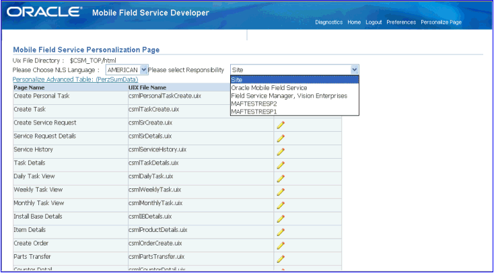Click the Create Service Request page name
Viewport: 494px width, 273px height.
coord(44,122)
